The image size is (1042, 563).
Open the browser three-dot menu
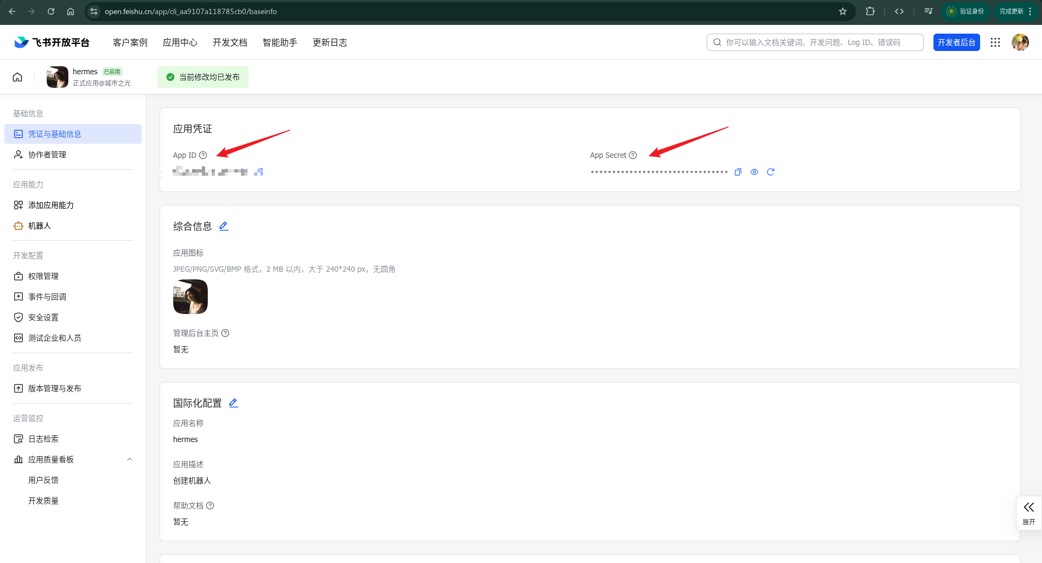pos(1030,11)
